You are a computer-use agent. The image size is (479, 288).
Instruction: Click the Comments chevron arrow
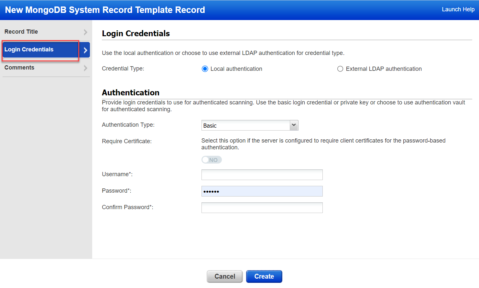pyautogui.click(x=85, y=68)
